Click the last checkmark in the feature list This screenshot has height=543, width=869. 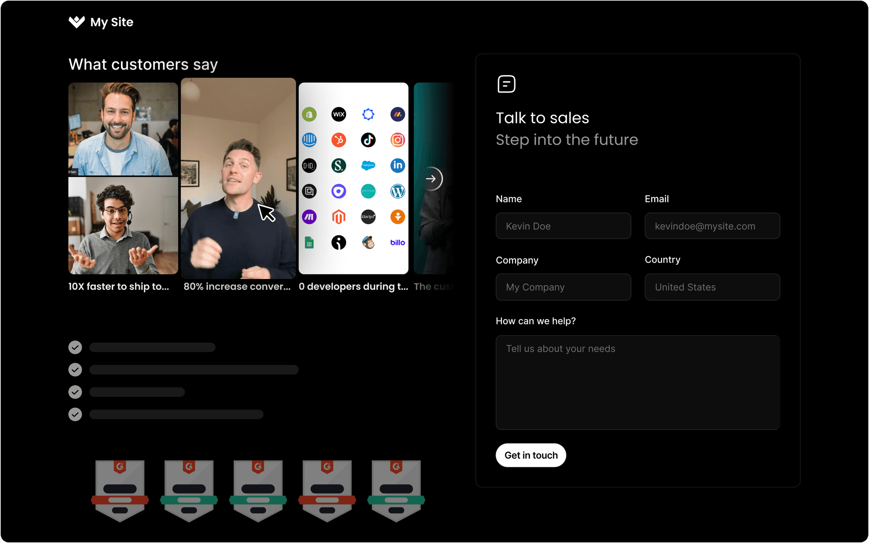point(75,414)
